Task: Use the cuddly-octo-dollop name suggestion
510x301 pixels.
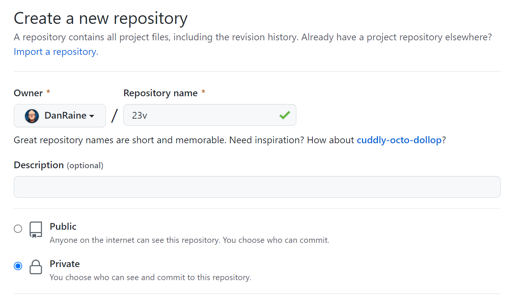Action: click(x=399, y=140)
